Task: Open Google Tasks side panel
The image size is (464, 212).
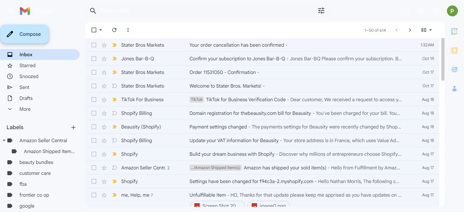Action: point(454,70)
